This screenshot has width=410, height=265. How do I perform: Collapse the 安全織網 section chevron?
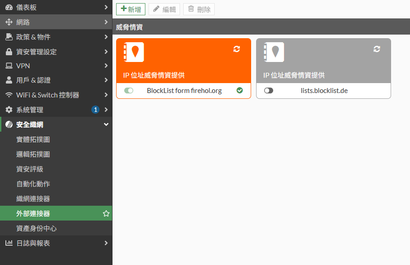click(x=106, y=124)
